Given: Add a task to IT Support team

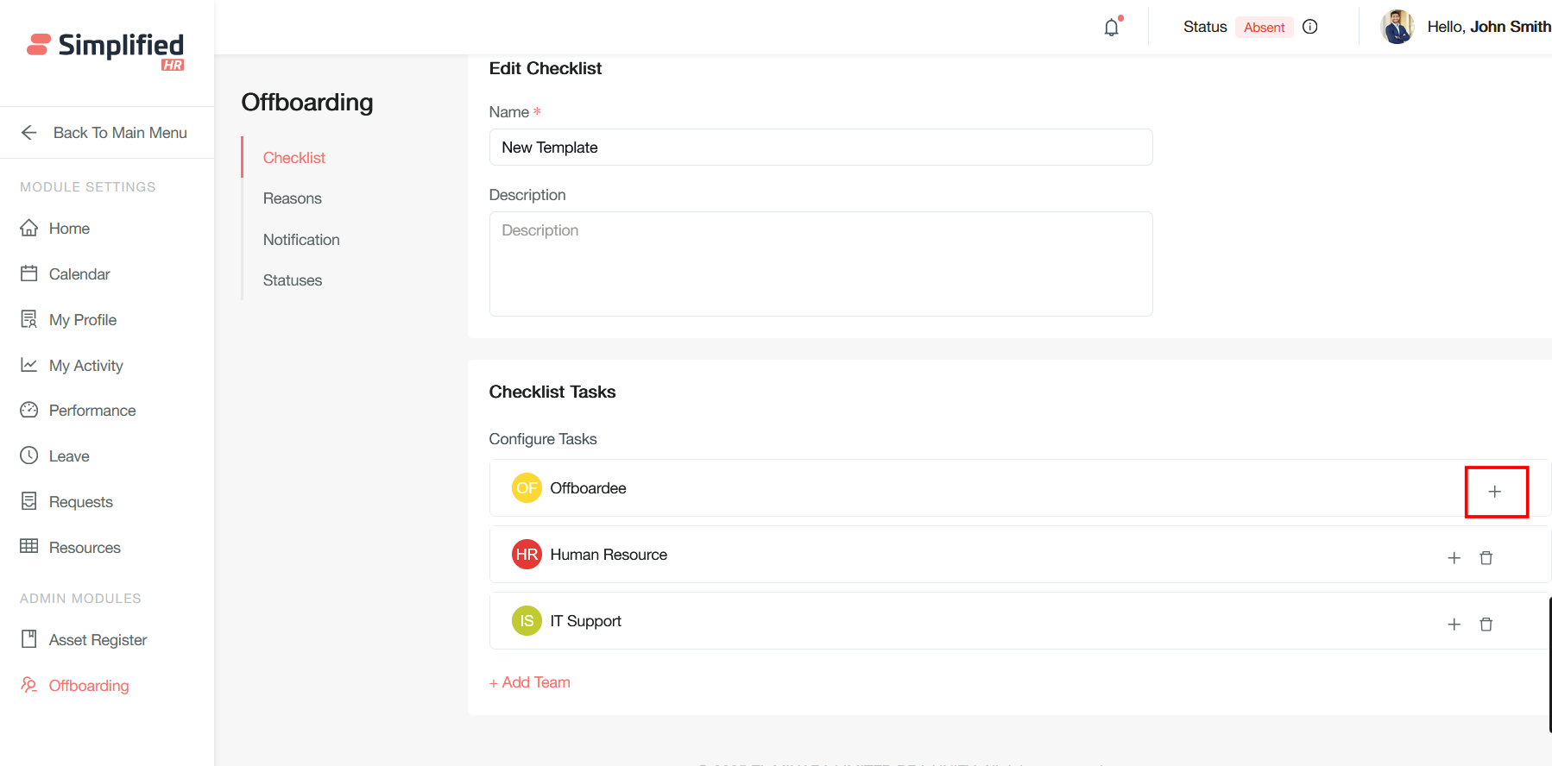Looking at the screenshot, I should point(1454,625).
